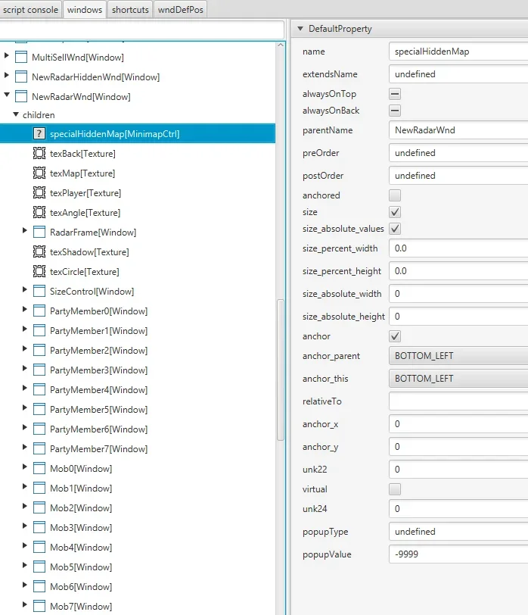
Task: Click the tree scrollbar thumb
Action: (x=280, y=370)
